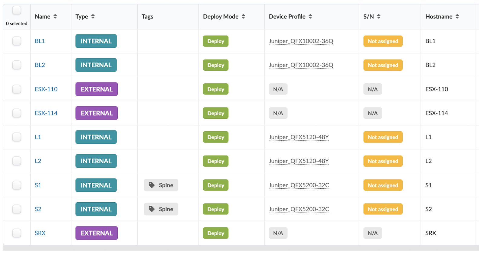Click the Spine tag in S2 row
Viewport: 484px width, 254px height.
tap(161, 209)
